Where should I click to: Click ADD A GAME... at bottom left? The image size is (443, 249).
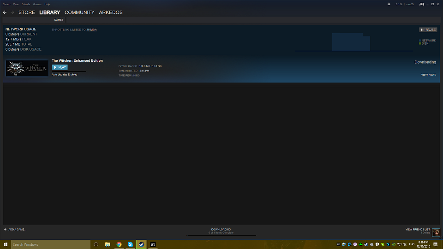(17, 230)
